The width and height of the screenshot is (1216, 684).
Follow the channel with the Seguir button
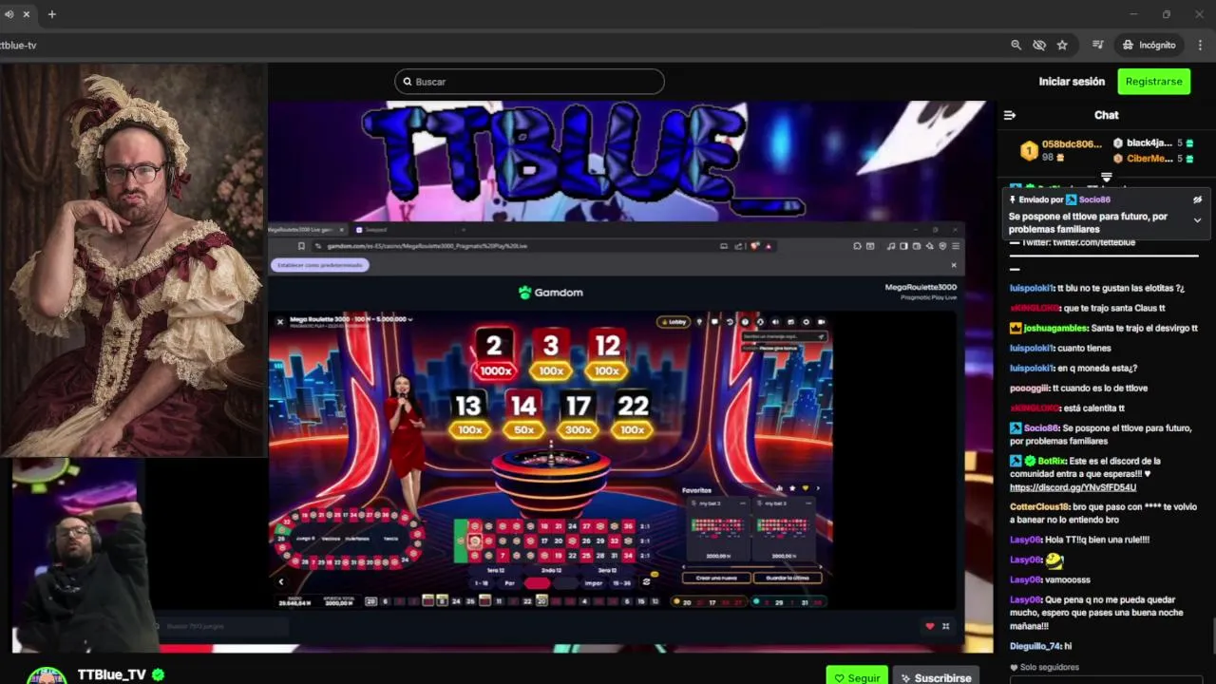(857, 677)
